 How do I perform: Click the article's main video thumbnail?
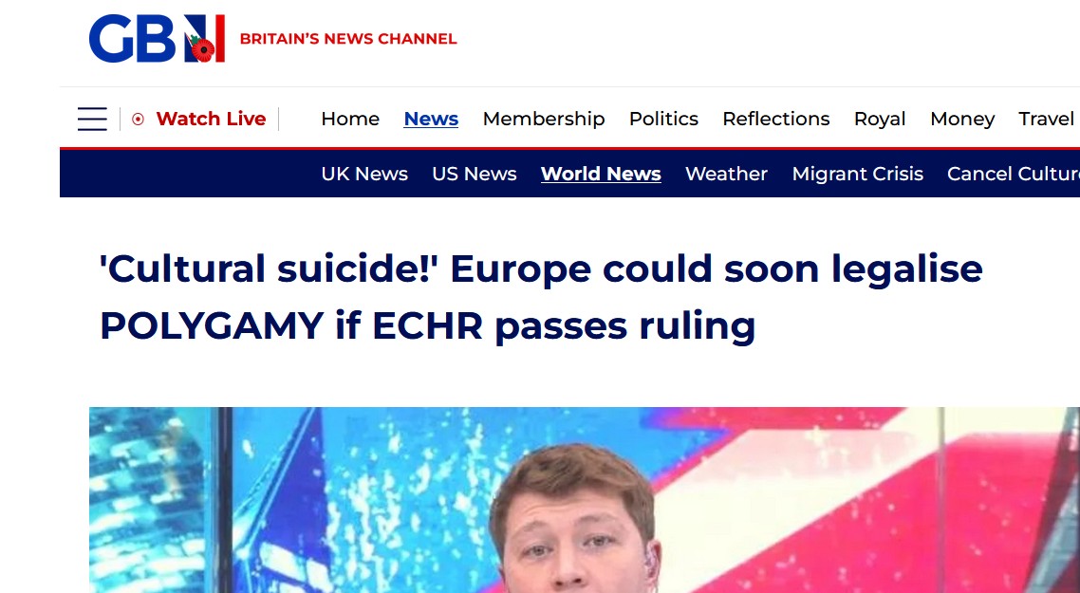pos(585,500)
